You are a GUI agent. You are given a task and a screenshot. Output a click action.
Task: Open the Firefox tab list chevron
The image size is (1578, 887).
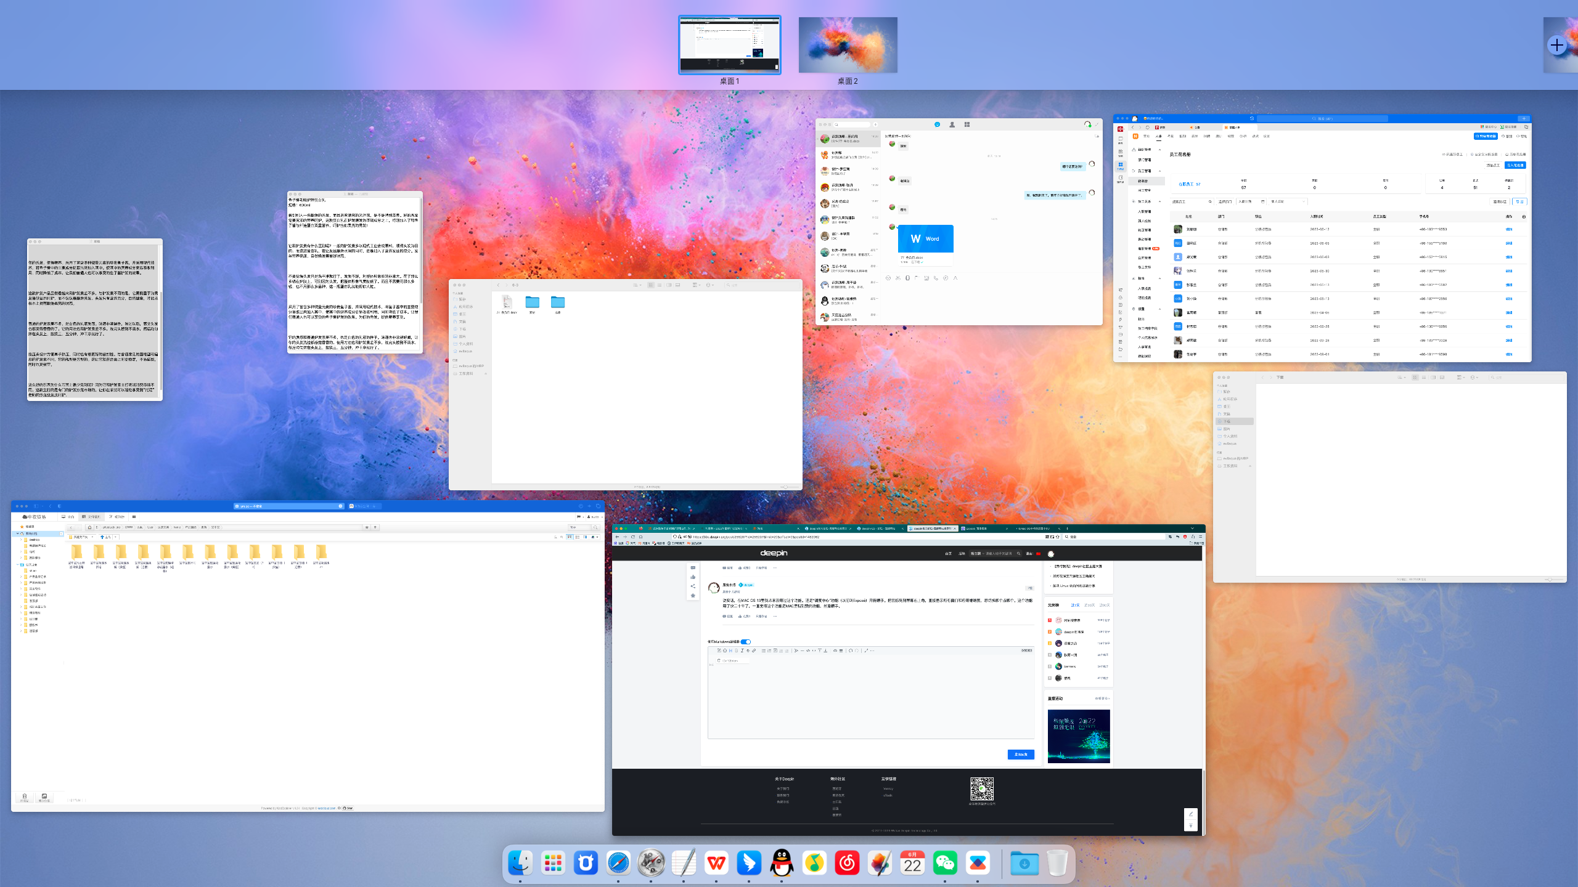[x=1192, y=529]
